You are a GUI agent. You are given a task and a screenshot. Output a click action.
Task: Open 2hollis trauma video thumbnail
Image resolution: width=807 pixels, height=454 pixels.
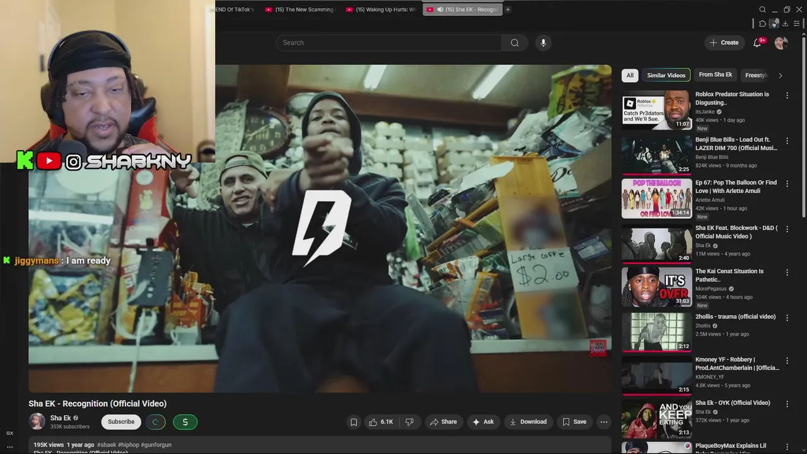coord(656,332)
